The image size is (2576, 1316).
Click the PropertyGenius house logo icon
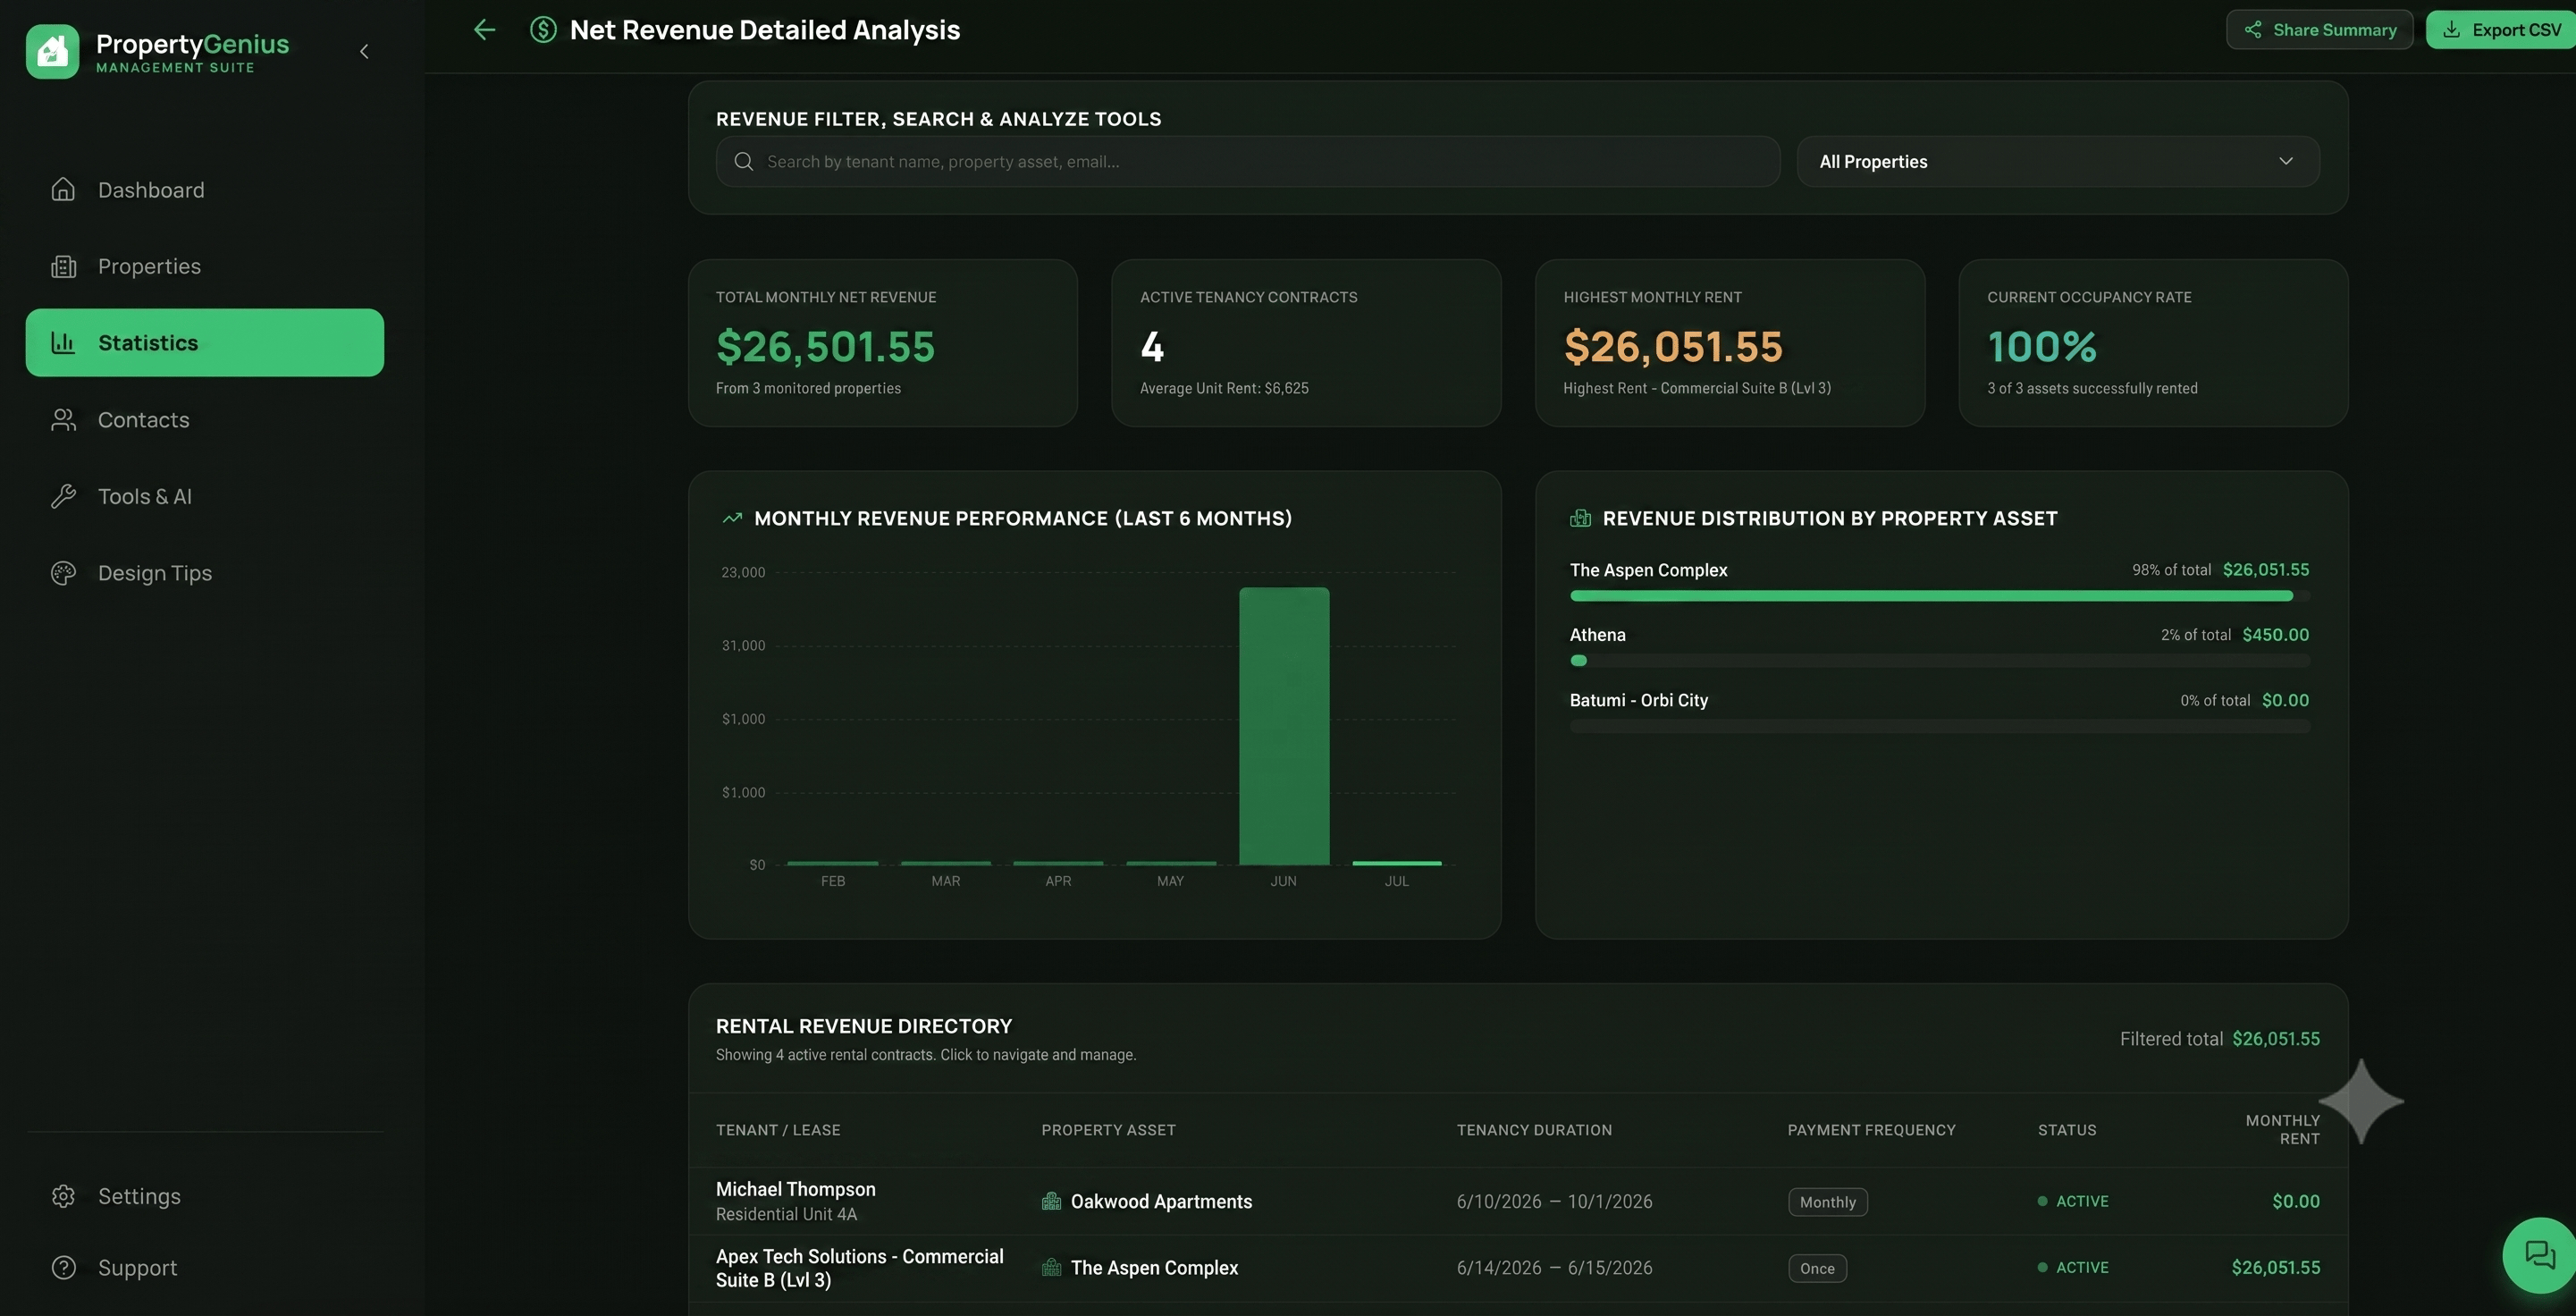[52, 51]
